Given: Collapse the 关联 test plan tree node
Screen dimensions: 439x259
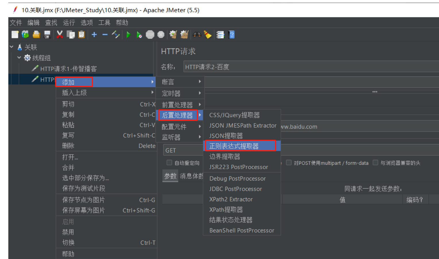Looking at the screenshot, I should (11, 47).
